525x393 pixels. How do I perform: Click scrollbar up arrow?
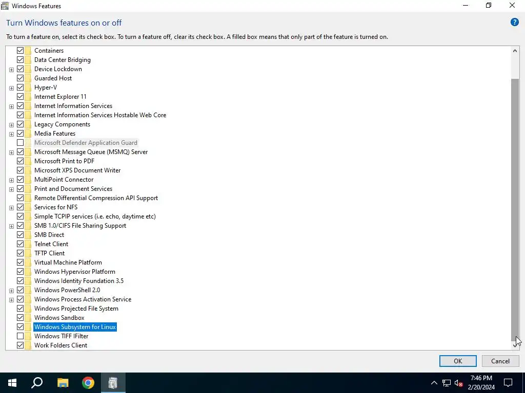point(515,51)
